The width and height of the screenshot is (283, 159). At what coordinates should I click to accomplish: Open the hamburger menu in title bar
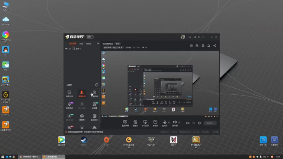pyautogui.click(x=203, y=37)
